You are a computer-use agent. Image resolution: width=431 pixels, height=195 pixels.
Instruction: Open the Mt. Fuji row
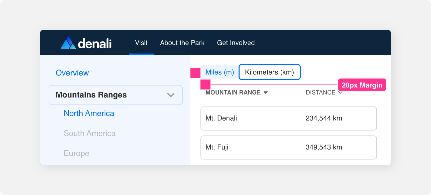289,147
